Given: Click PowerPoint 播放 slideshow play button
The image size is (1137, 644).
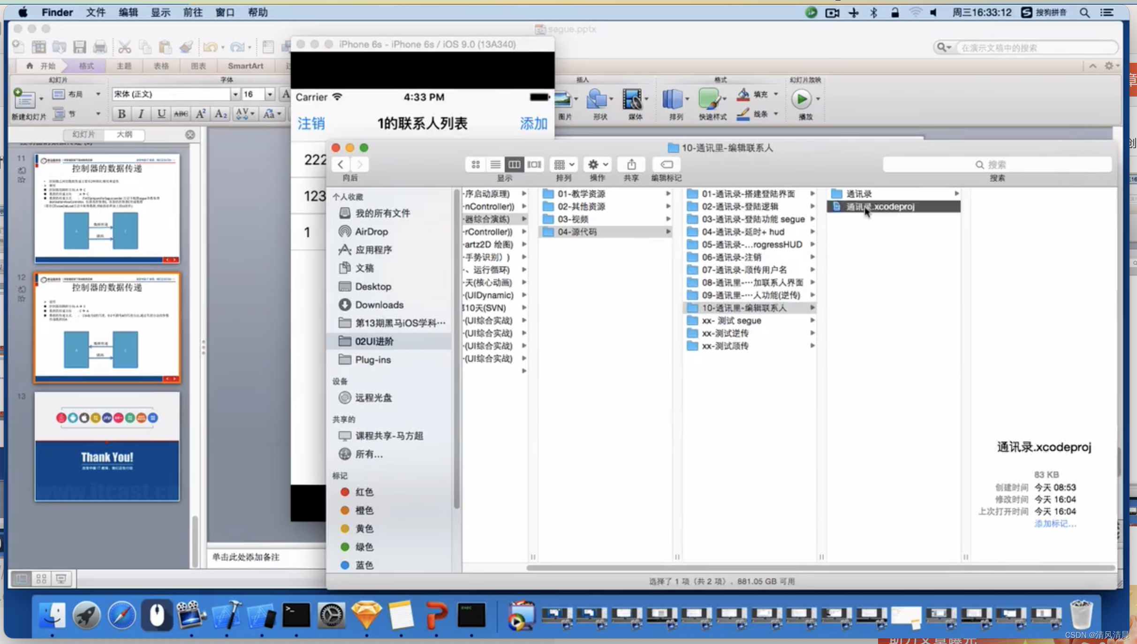Looking at the screenshot, I should [801, 99].
